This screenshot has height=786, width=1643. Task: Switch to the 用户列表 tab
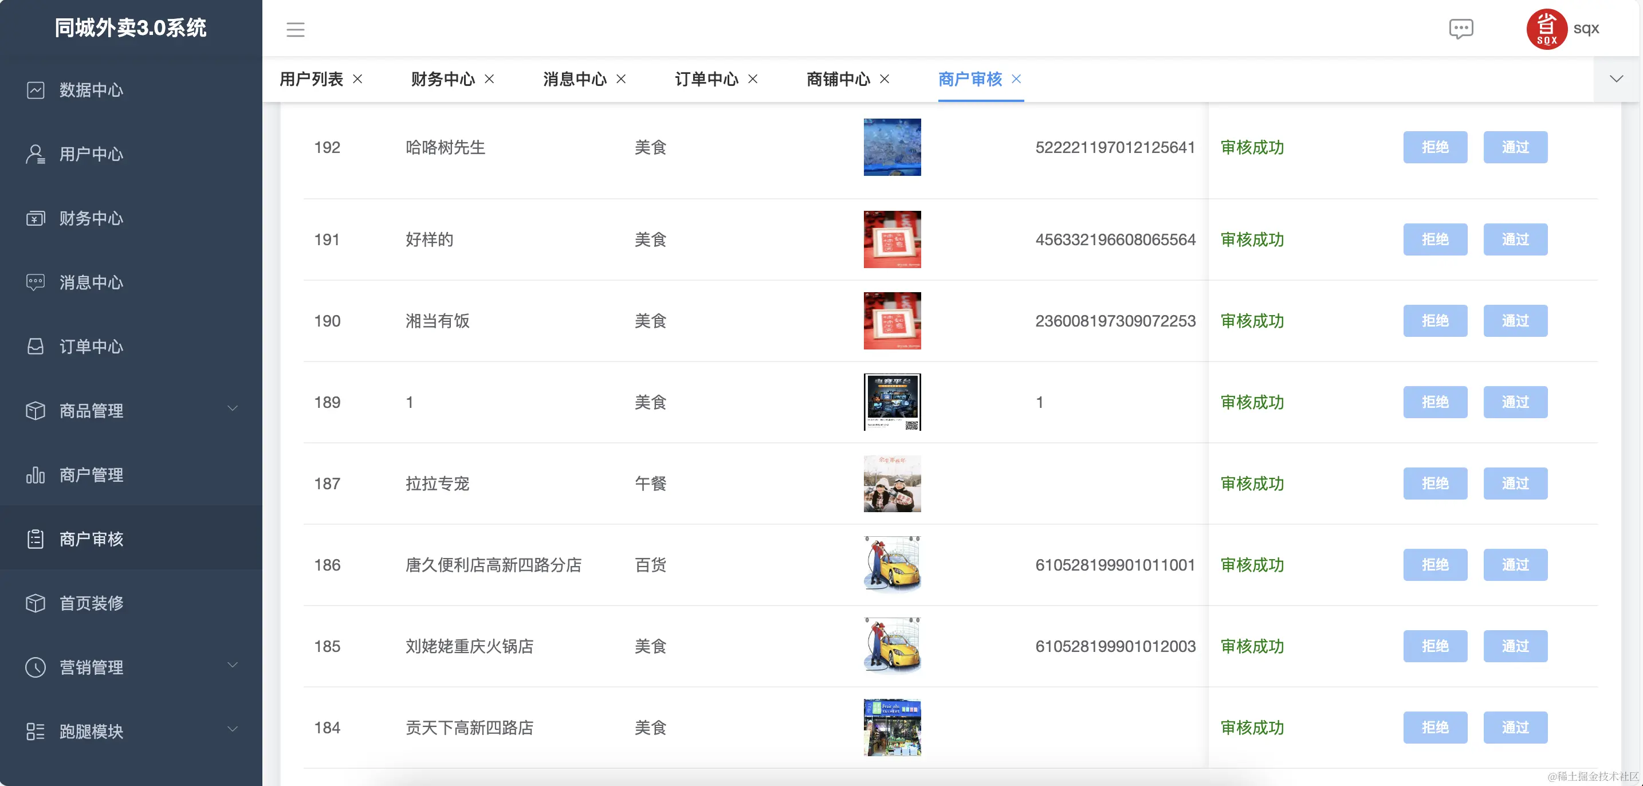pyautogui.click(x=311, y=79)
